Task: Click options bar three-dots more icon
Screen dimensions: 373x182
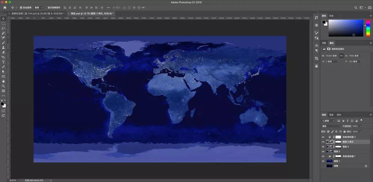Action: (108, 8)
